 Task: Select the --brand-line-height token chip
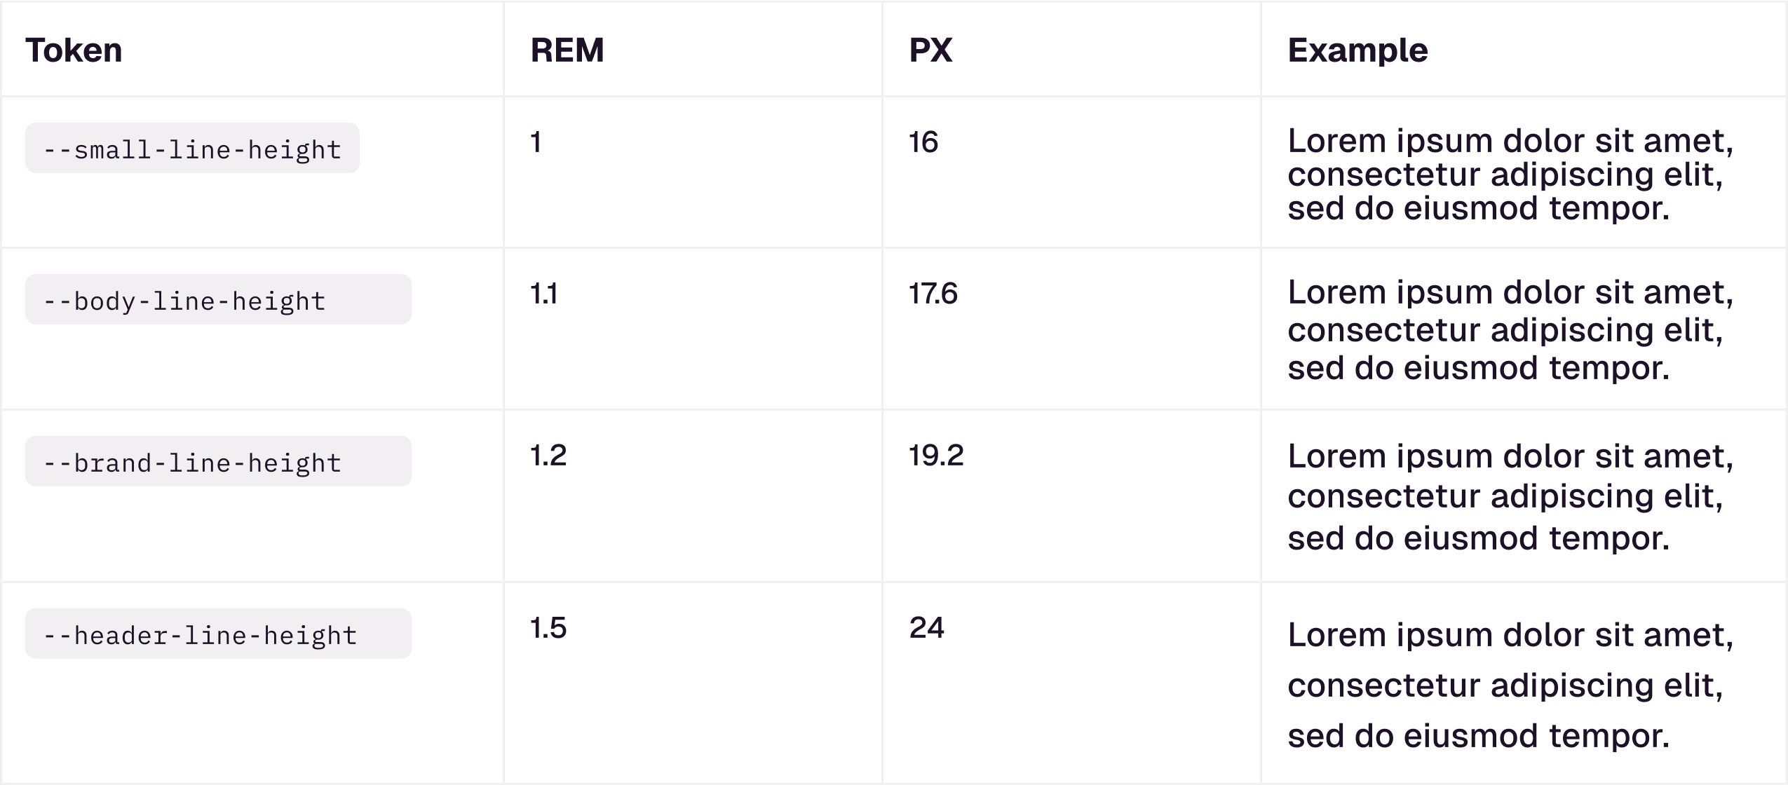tap(218, 462)
